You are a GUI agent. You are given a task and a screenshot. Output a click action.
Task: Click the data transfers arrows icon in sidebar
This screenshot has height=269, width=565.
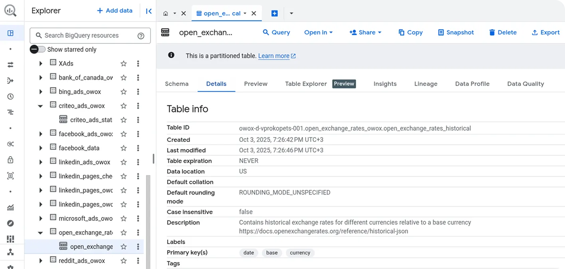pos(10,65)
